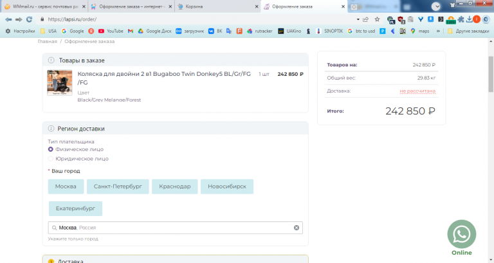Open the YouTube bookmark
494x263 pixels.
(x=111, y=31)
